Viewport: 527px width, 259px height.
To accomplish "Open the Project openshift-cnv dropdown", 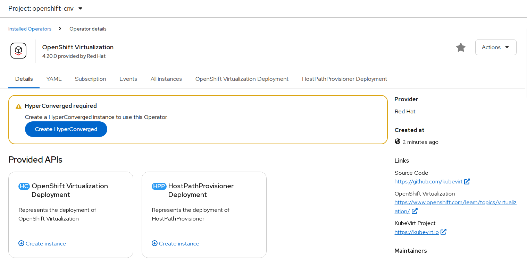I will [45, 8].
